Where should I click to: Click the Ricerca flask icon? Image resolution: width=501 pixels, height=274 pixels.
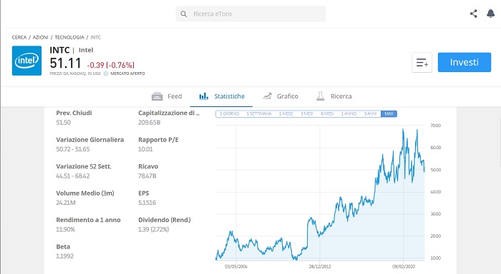(320, 96)
